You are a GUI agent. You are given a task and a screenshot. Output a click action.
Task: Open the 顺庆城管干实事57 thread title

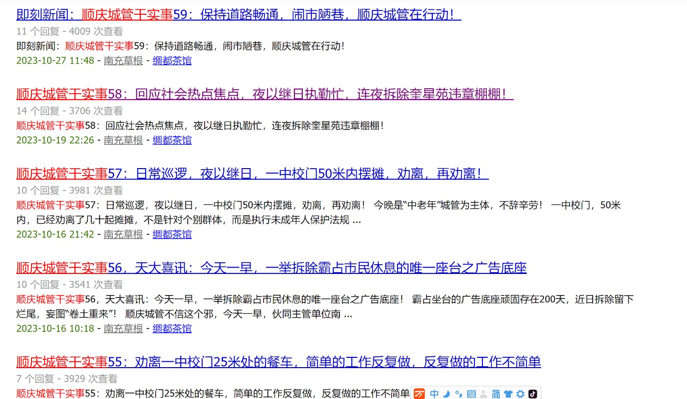253,173
